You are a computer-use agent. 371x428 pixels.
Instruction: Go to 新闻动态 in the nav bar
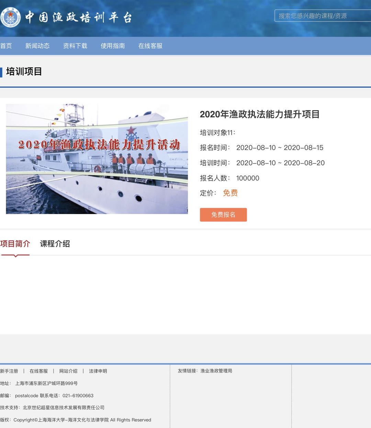[37, 46]
